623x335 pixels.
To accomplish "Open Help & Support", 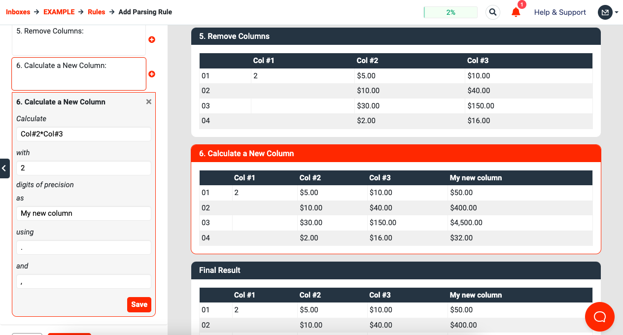I will pyautogui.click(x=560, y=12).
